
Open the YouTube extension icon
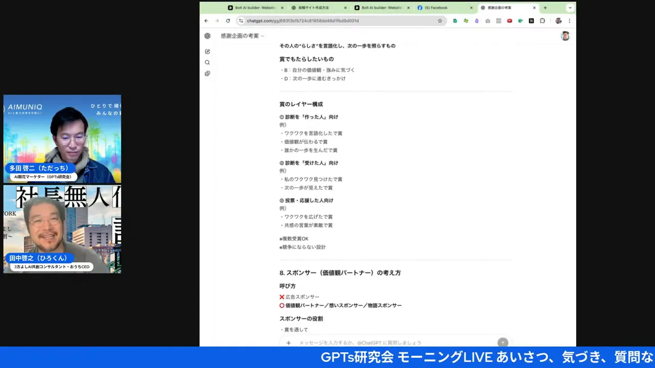[509, 20]
